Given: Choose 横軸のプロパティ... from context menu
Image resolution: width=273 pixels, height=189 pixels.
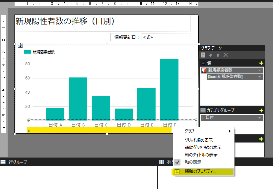Looking at the screenshot, I should click(x=200, y=171).
